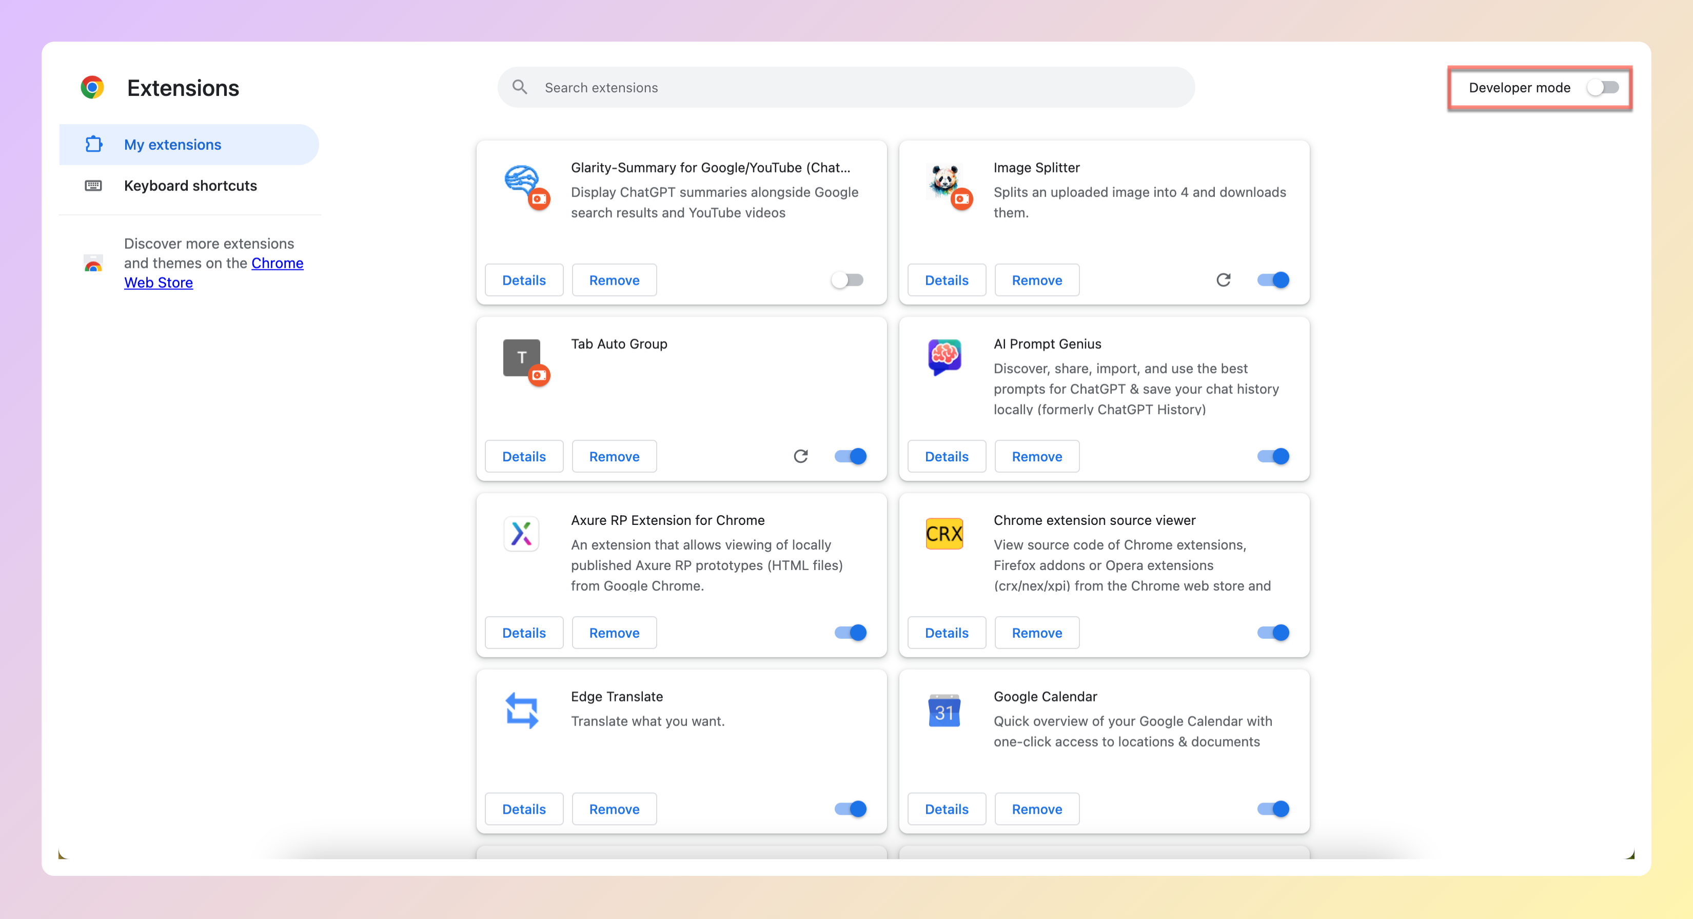Click the CRX source viewer icon
The height and width of the screenshot is (919, 1693).
click(x=944, y=534)
